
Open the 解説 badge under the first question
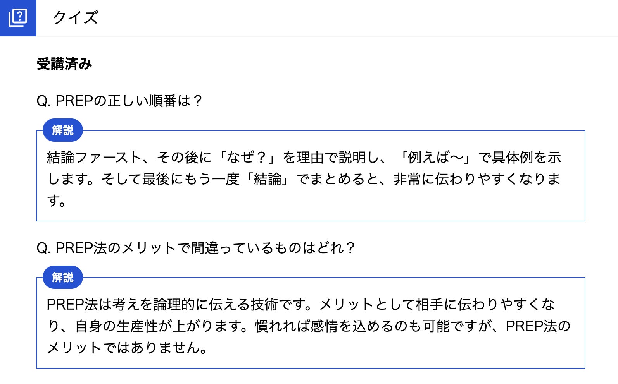click(x=62, y=130)
